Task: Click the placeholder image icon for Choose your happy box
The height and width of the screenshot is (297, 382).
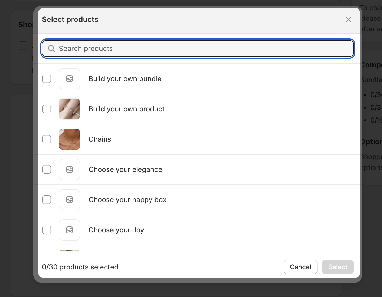Action: 70,200
